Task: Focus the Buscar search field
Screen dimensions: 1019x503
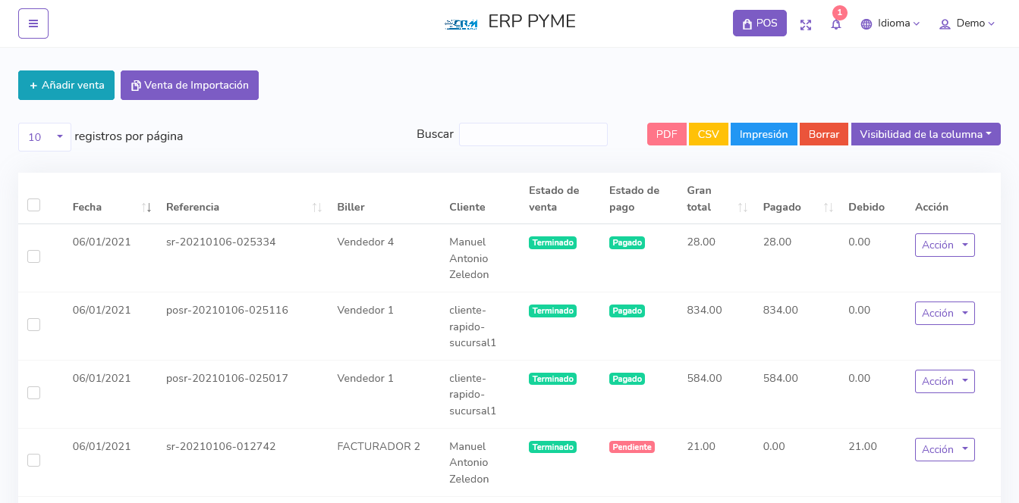Action: (x=533, y=134)
